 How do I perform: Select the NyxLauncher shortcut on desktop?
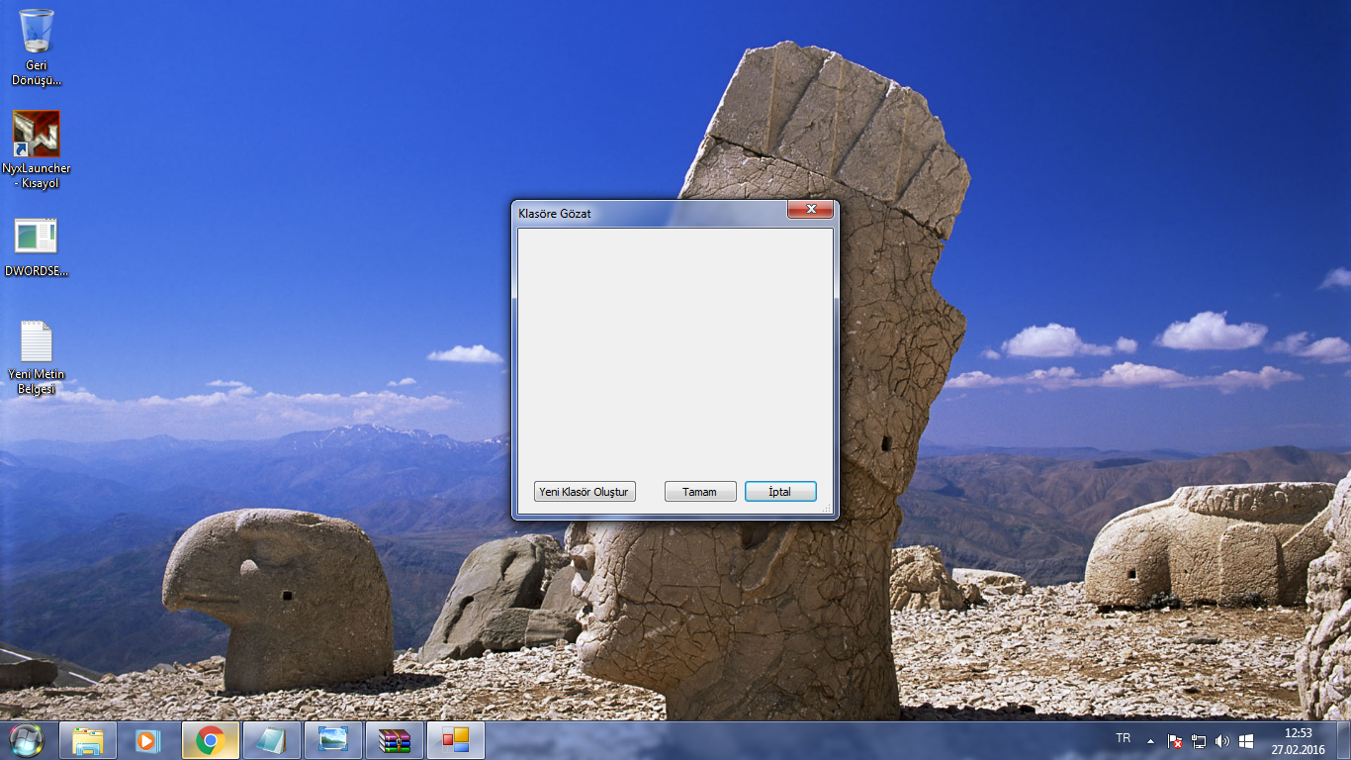[x=37, y=150]
